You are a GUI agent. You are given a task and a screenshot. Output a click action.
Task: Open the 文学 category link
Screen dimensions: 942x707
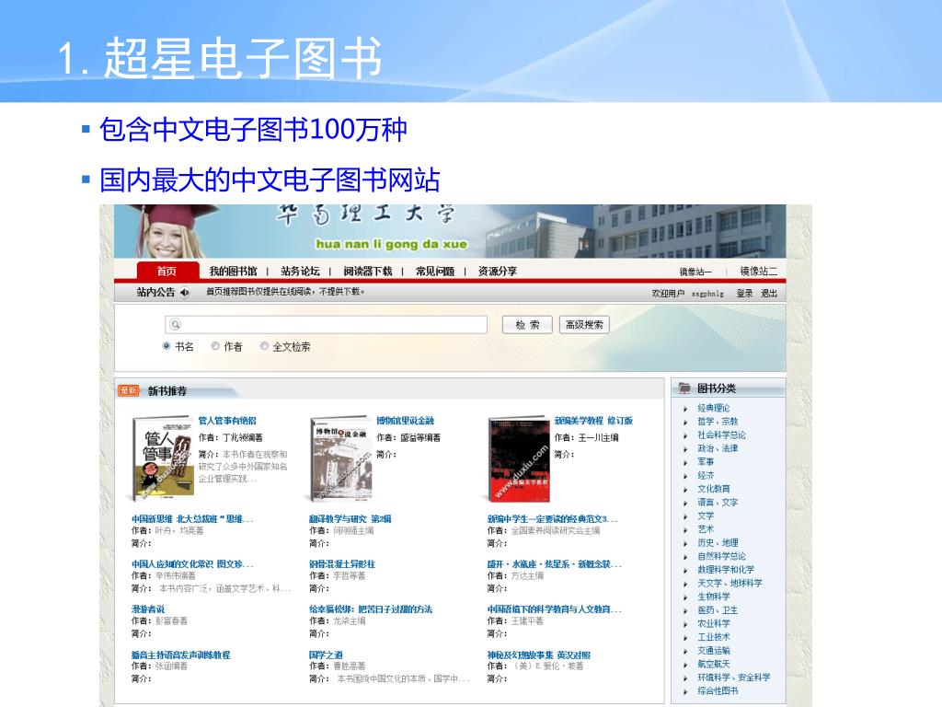(706, 516)
